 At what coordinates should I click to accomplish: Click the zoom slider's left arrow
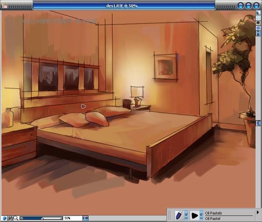click(21, 218)
